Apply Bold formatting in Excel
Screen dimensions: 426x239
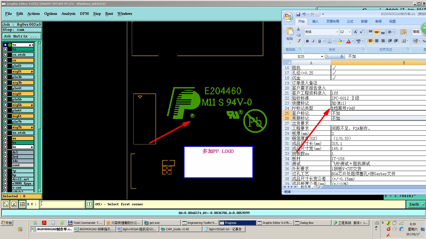coord(307,41)
